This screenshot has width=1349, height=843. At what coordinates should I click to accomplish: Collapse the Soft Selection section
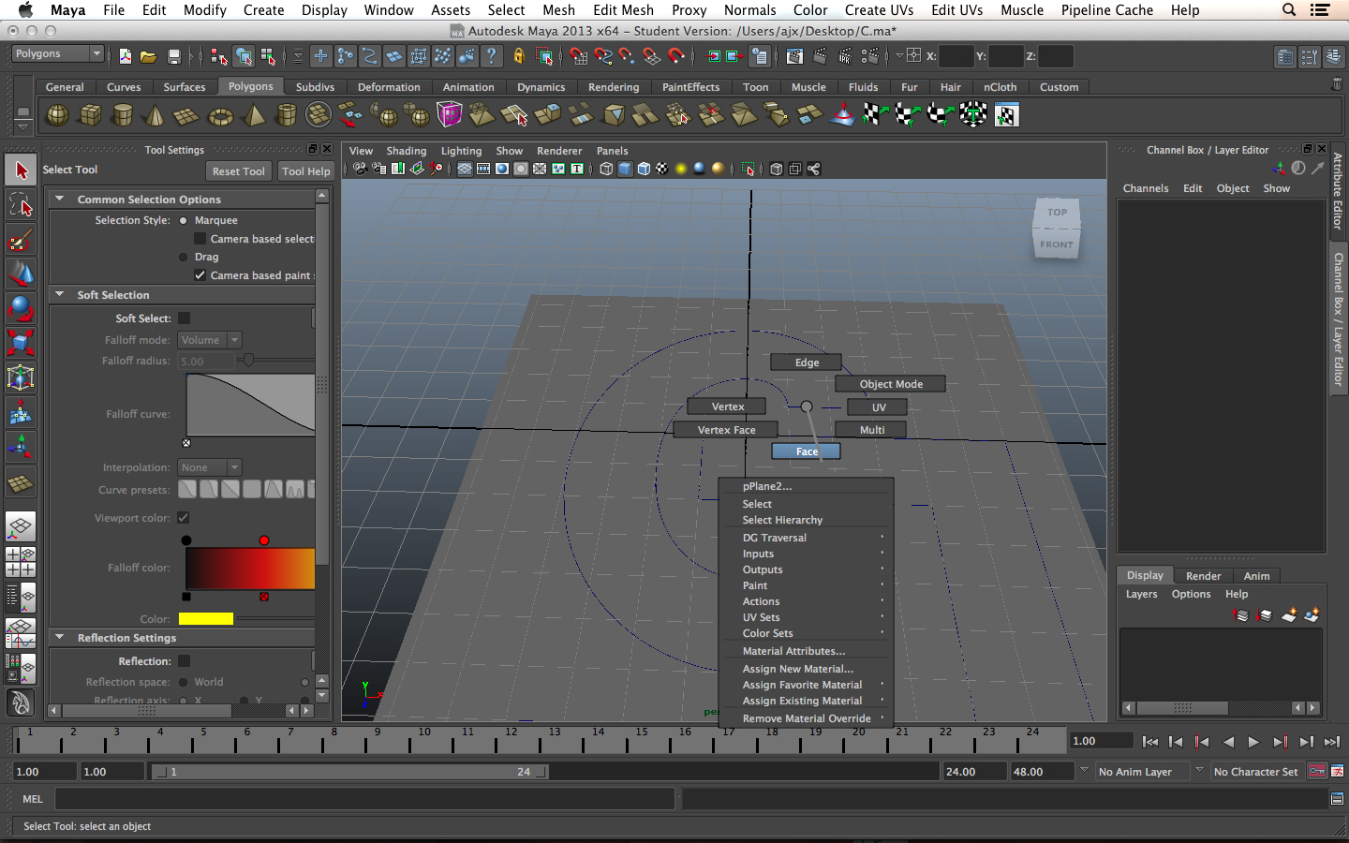[60, 295]
